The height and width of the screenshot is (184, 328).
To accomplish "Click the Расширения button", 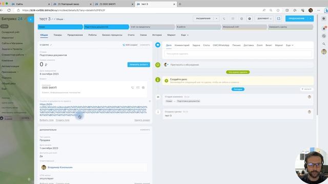I will pyautogui.click(x=203, y=18).
